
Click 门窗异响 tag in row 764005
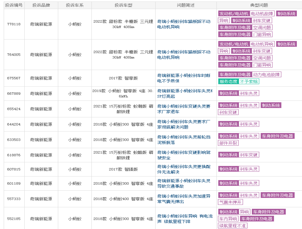click(262, 65)
